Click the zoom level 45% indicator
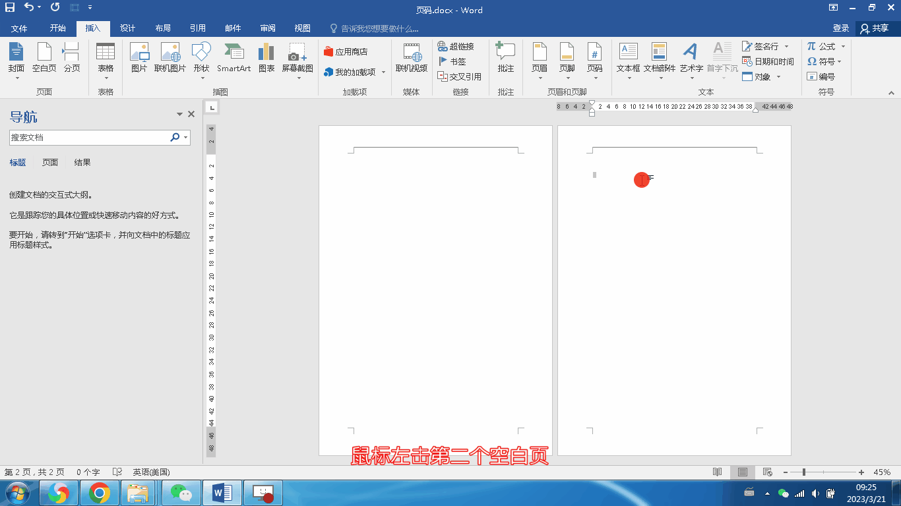Image resolution: width=901 pixels, height=506 pixels. click(x=882, y=472)
